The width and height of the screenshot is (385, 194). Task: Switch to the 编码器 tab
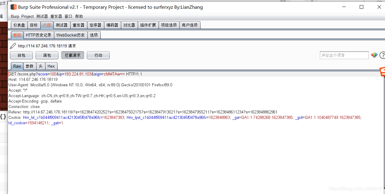pyautogui.click(x=112, y=25)
